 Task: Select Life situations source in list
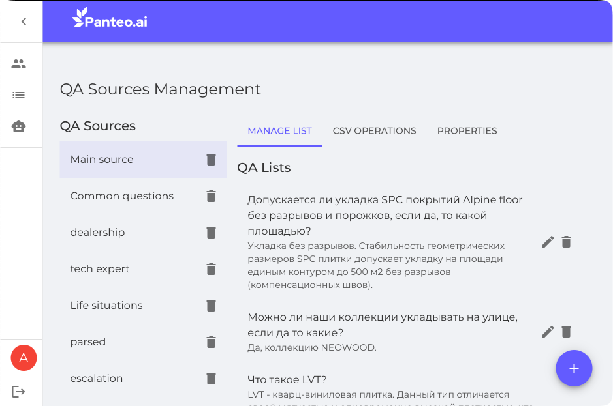(106, 306)
